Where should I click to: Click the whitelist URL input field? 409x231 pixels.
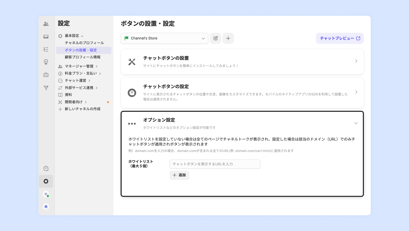click(x=215, y=164)
